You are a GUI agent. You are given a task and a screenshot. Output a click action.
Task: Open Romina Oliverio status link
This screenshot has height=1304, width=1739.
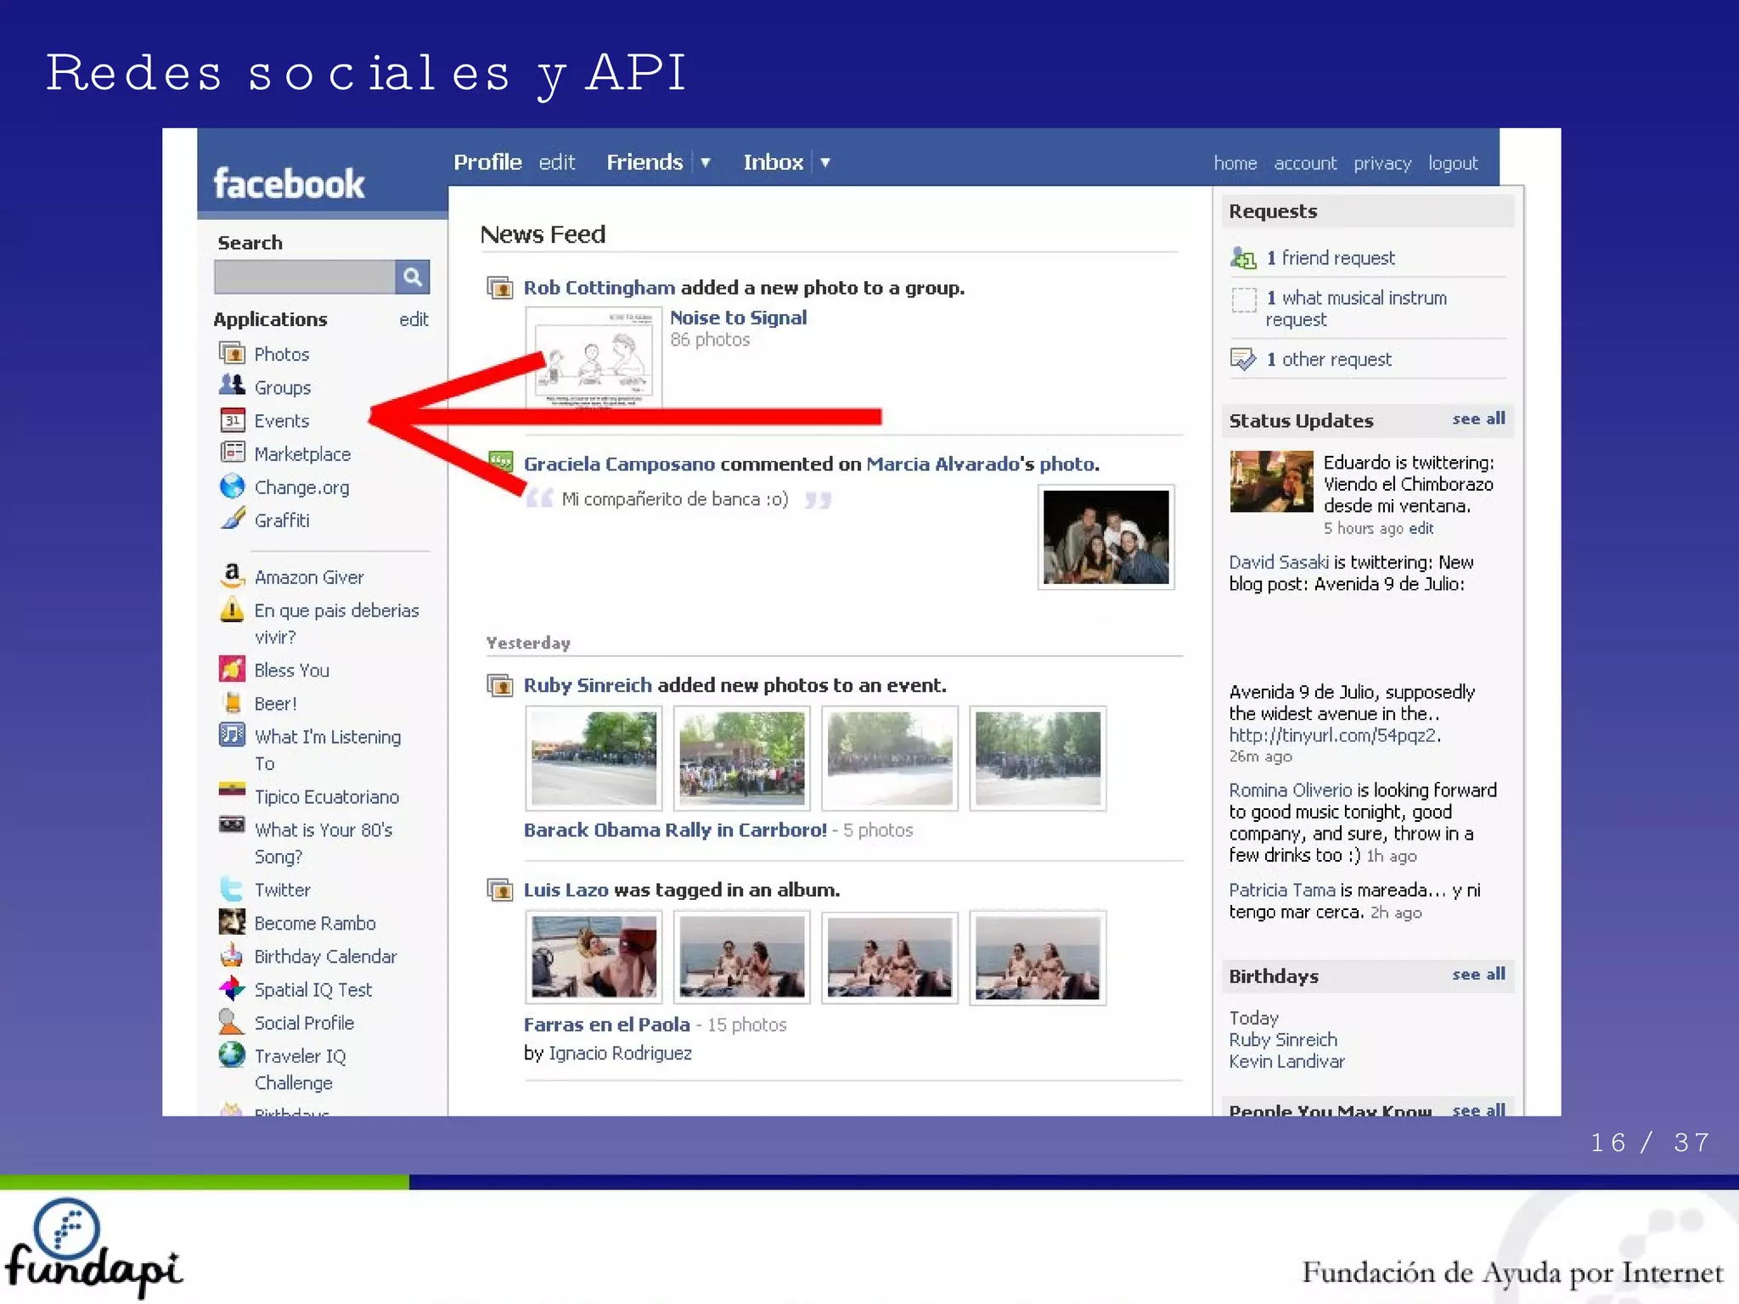click(1291, 790)
